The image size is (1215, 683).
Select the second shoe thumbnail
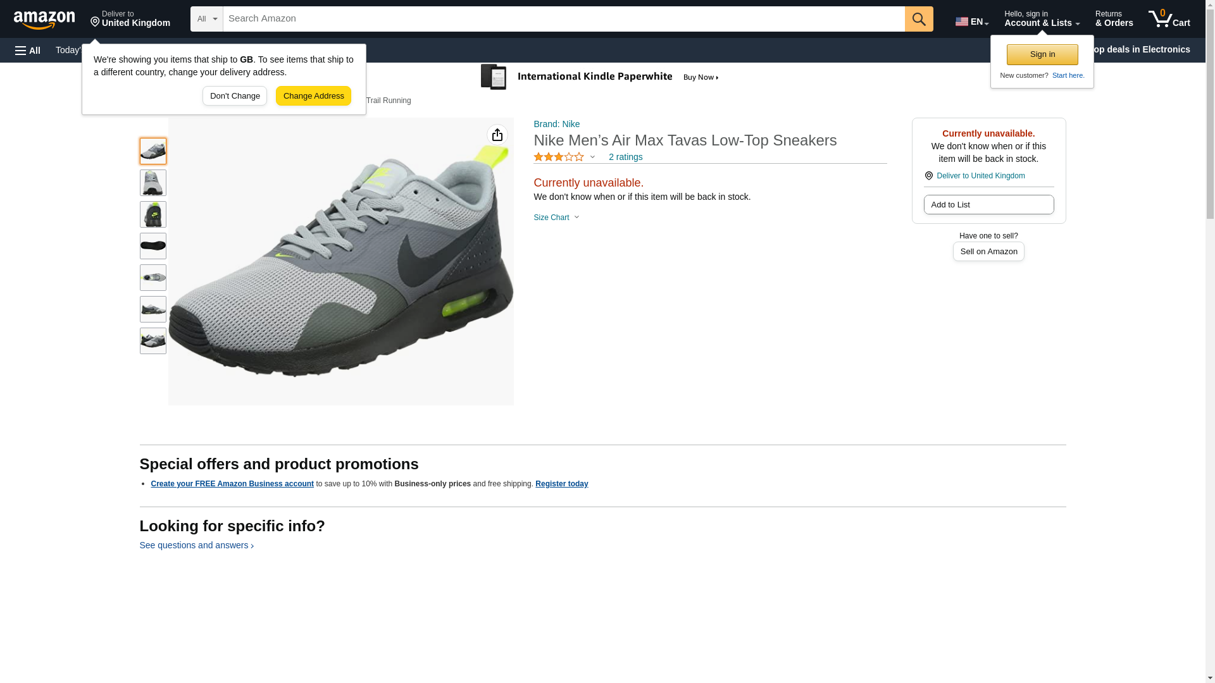pos(153,183)
